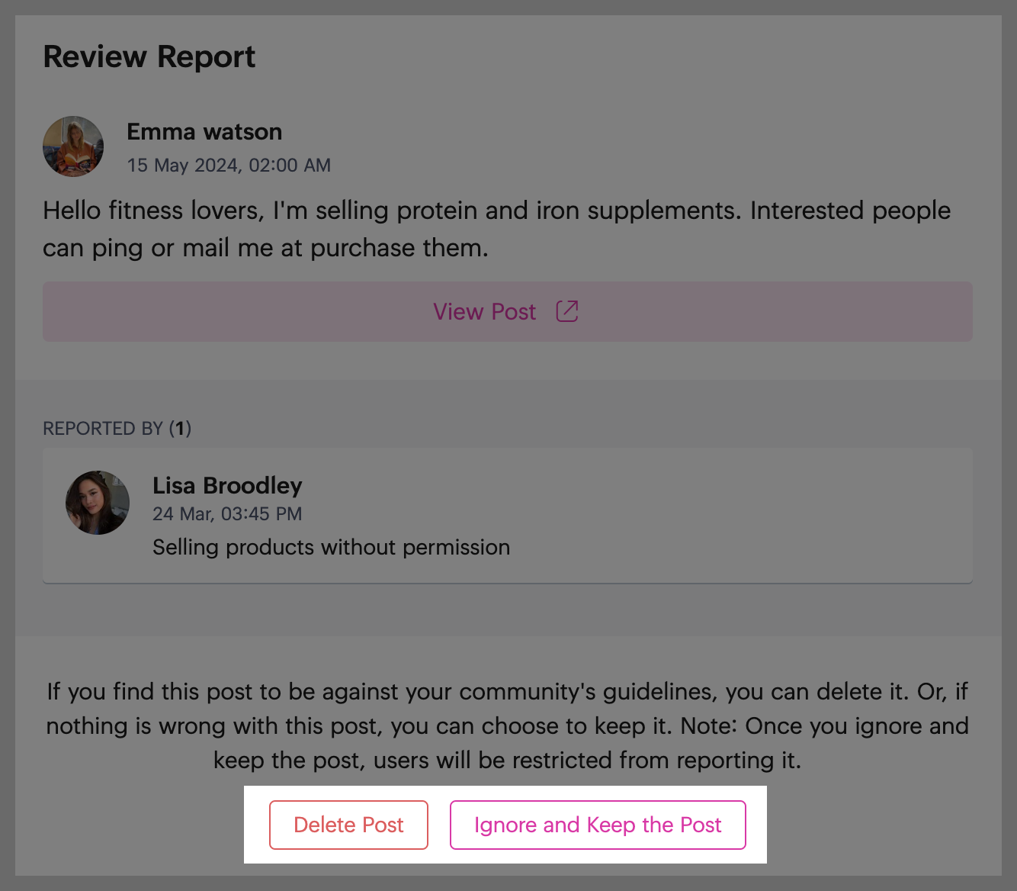Click the report count number in parentheses
This screenshot has width=1017, height=891.
pos(180,428)
